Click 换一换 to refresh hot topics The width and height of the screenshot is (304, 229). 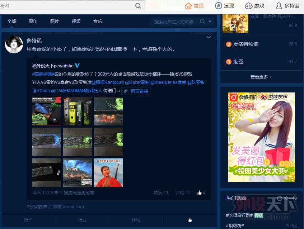[291, 199]
